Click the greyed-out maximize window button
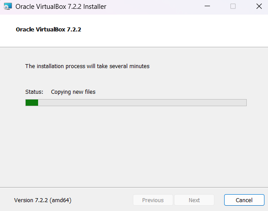 [233, 7]
